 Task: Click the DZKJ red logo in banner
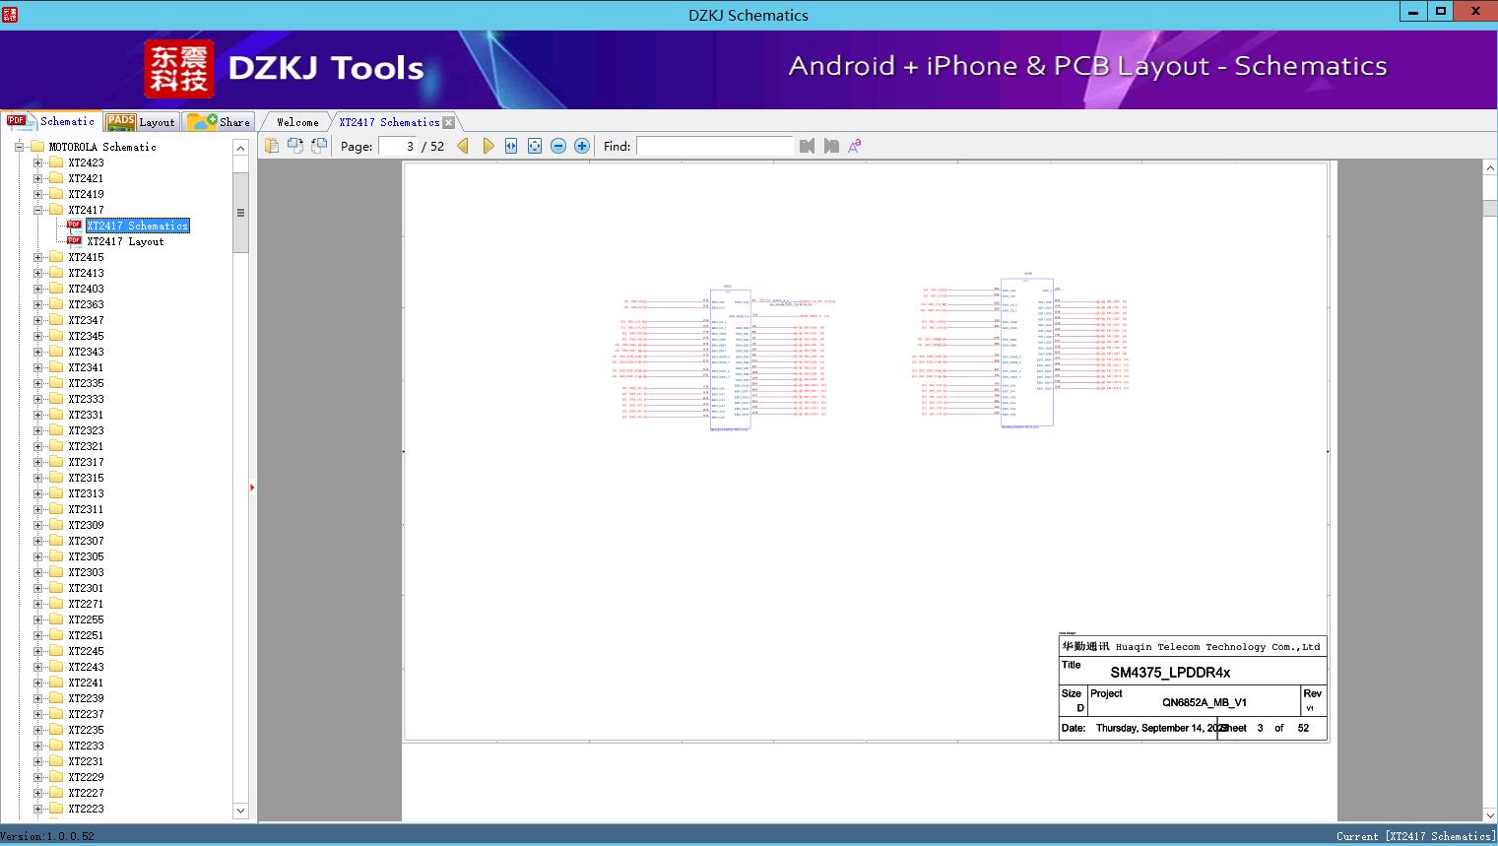click(x=179, y=69)
